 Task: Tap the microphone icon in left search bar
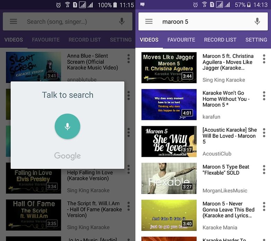click(x=122, y=21)
